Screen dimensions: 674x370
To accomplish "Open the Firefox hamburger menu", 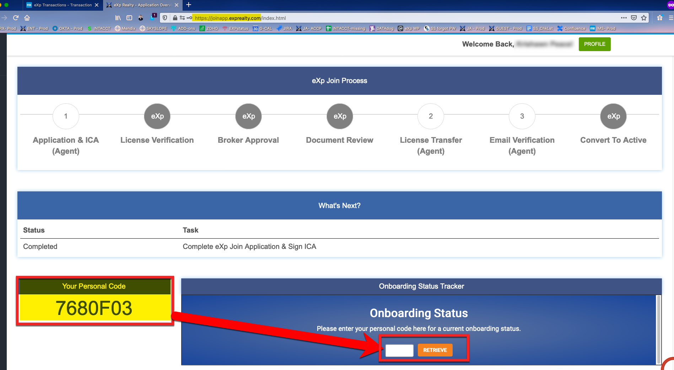I will [671, 18].
